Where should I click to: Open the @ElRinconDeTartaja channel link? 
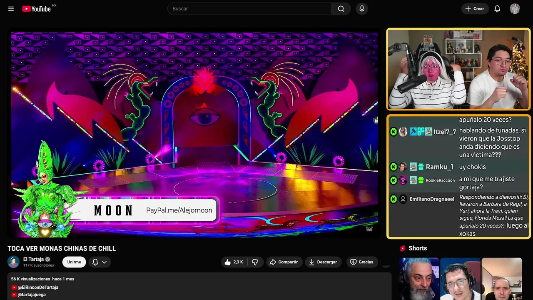[38, 287]
